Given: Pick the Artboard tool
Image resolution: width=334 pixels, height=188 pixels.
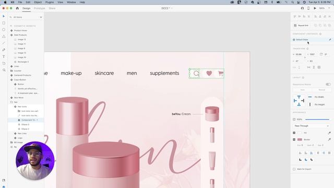Looking at the screenshot, I should pos(4,63).
